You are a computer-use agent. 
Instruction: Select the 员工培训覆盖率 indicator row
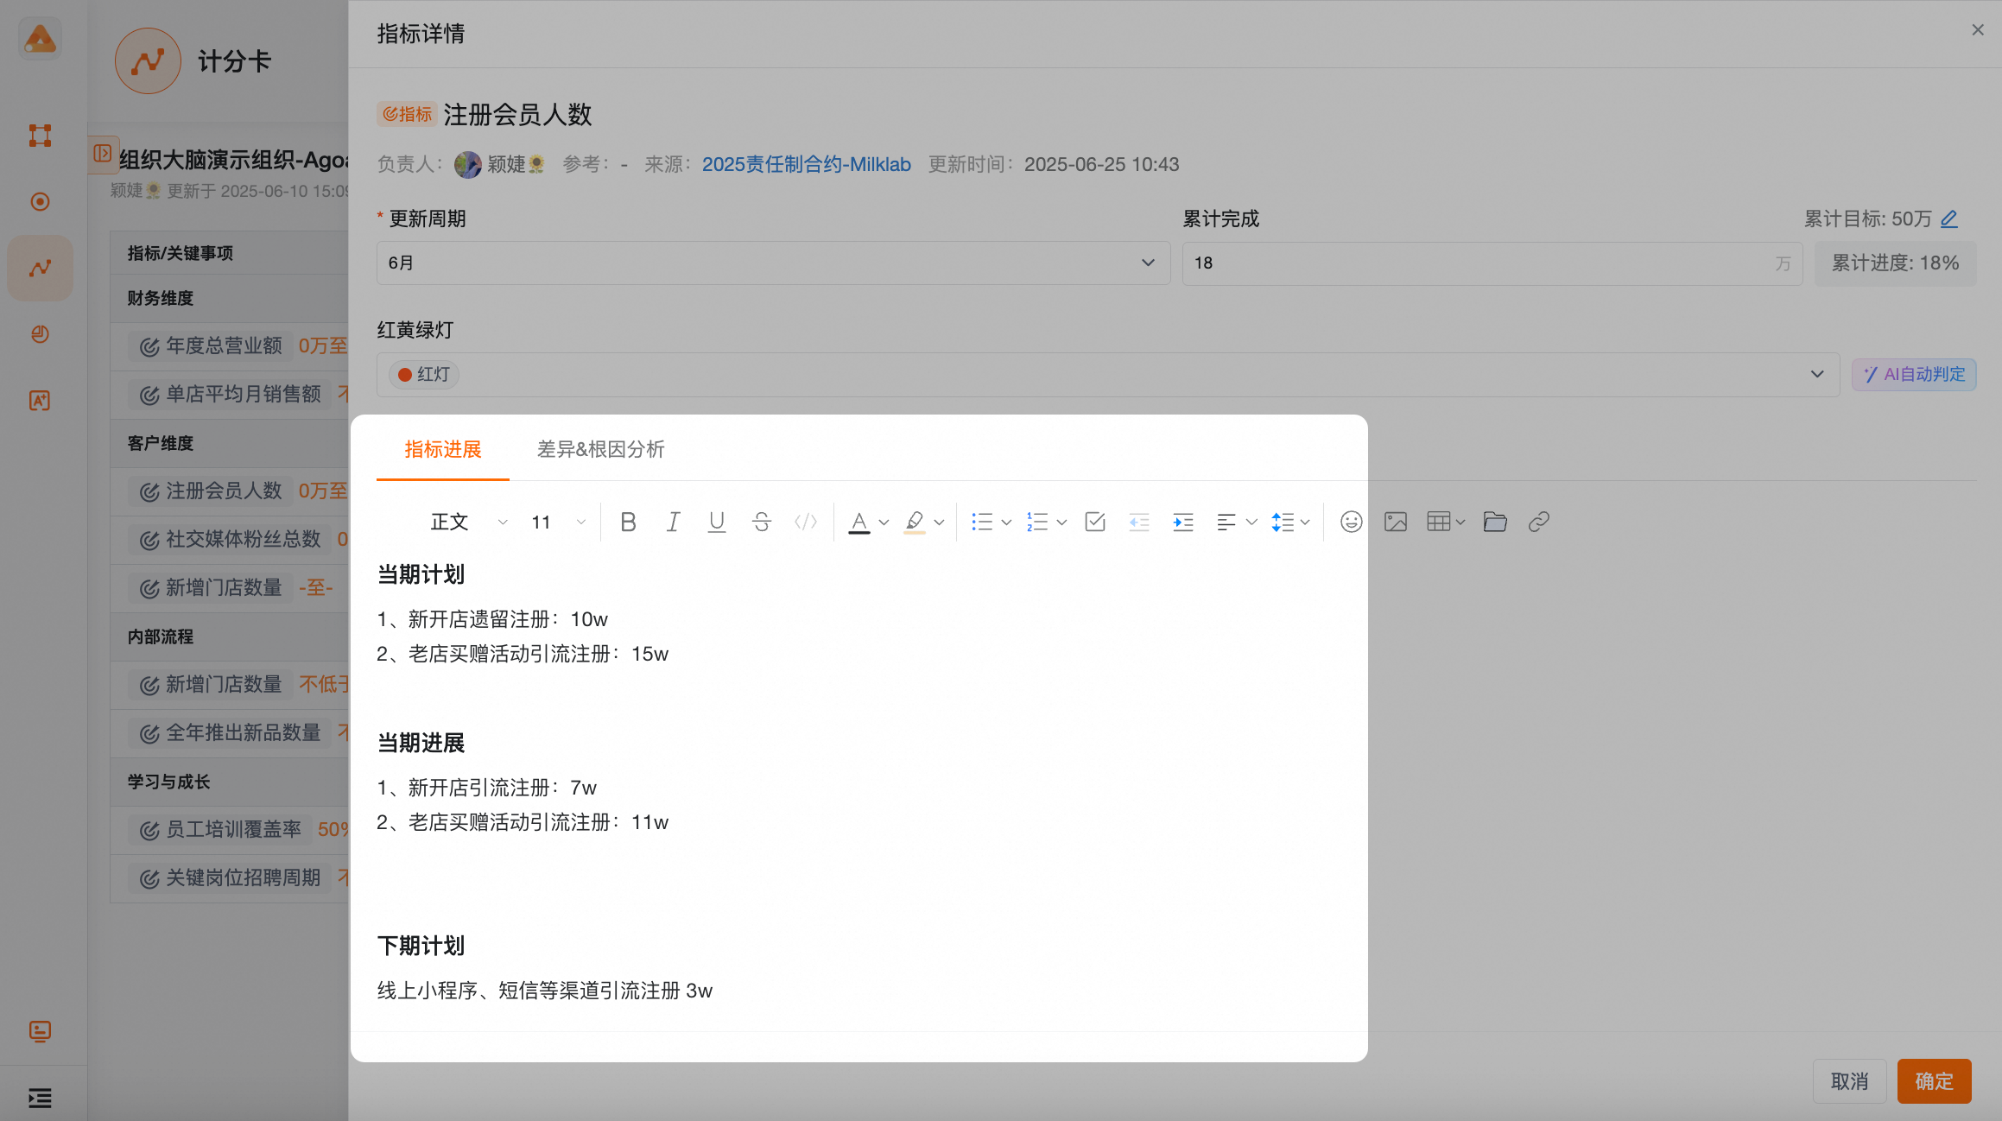[x=229, y=830]
